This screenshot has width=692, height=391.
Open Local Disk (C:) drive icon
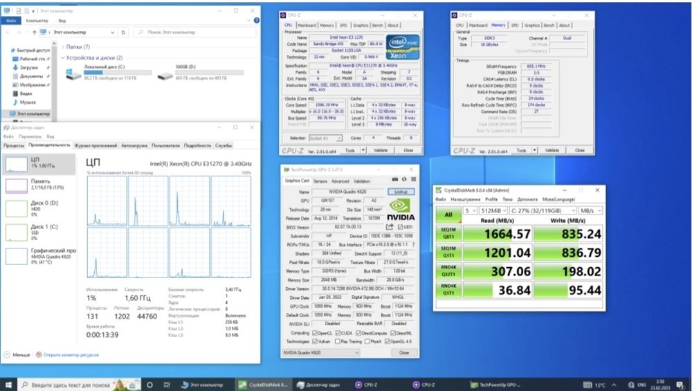(73, 73)
